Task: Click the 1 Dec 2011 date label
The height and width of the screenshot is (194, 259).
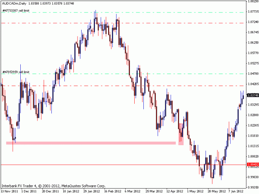Action: 29,192
